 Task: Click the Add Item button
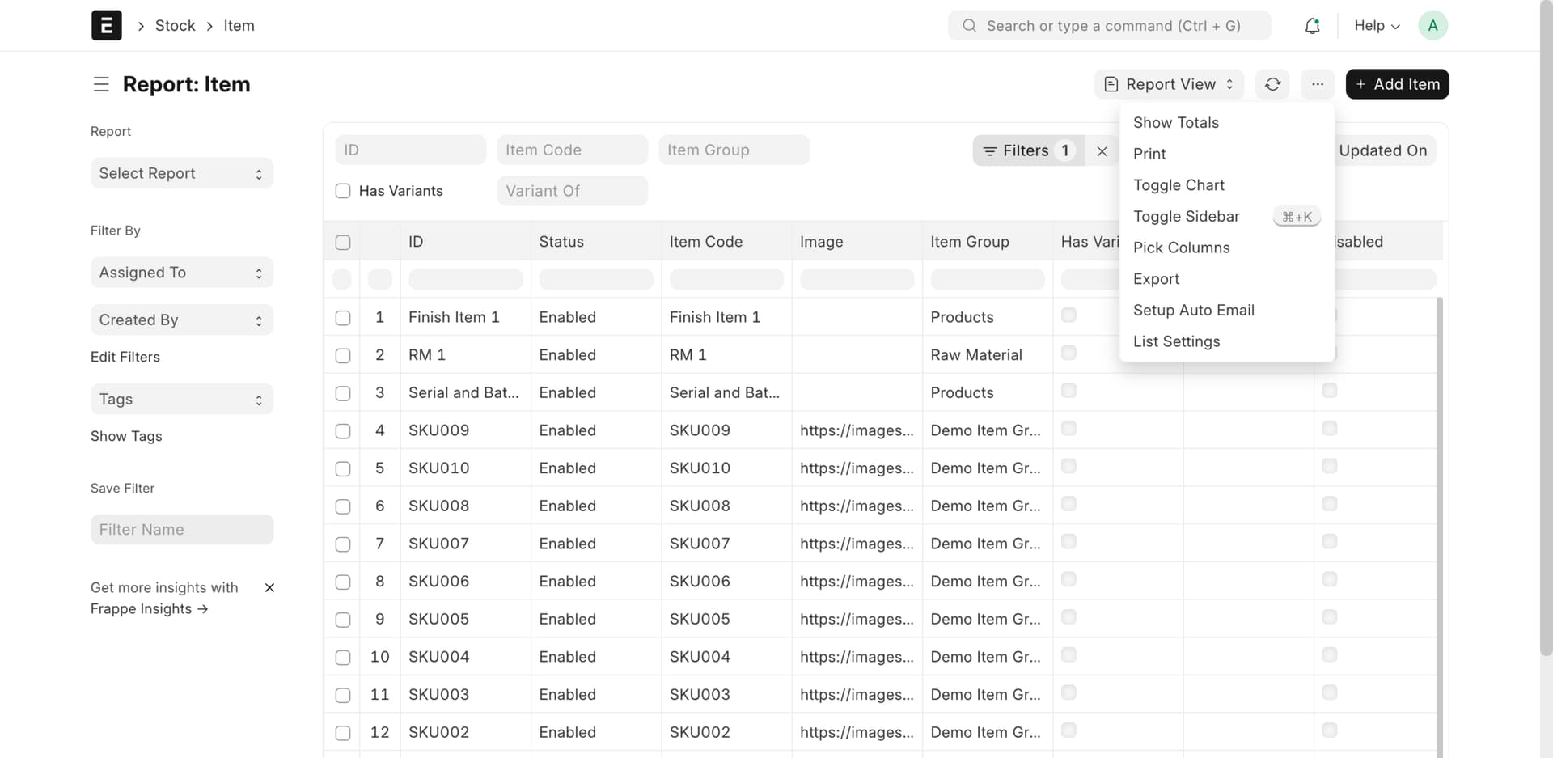[x=1397, y=84]
